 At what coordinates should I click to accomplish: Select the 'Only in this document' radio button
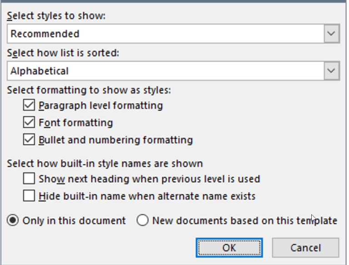[x=13, y=221]
